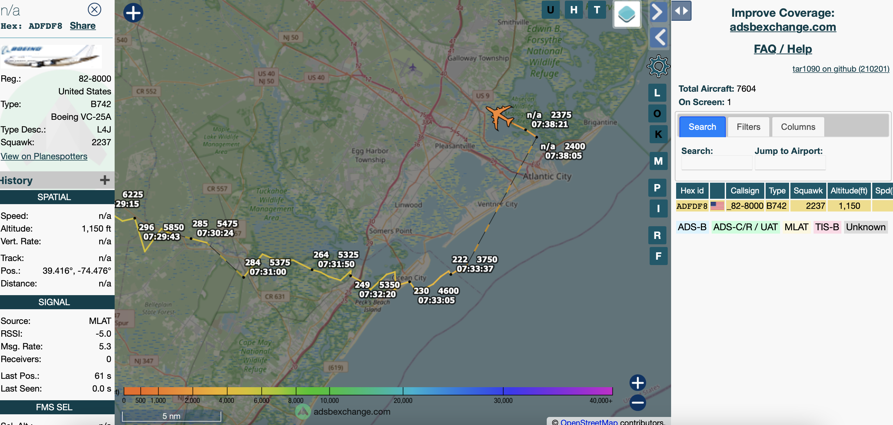Click the F map option button
The width and height of the screenshot is (893, 425).
click(658, 256)
